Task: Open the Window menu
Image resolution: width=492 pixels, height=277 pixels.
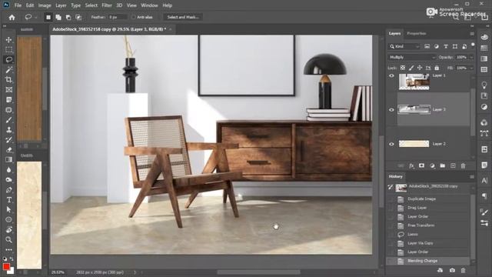Action: click(149, 5)
